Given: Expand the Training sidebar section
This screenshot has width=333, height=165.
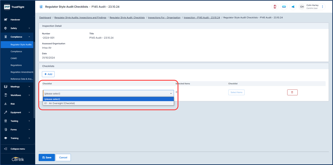Looking at the screenshot, I should point(29,138).
